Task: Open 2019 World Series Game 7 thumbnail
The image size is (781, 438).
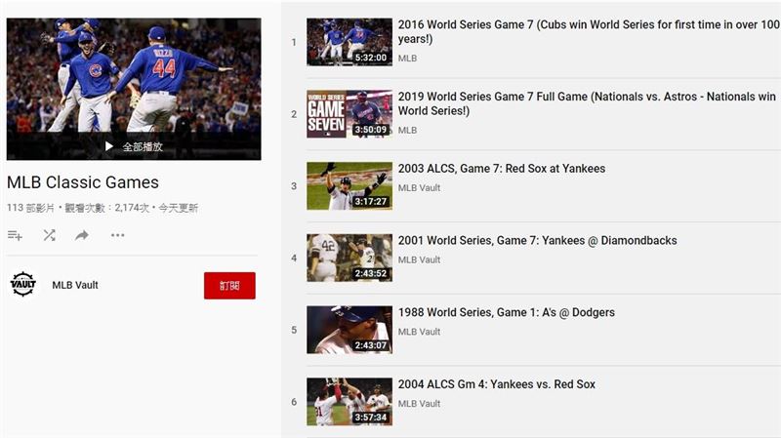Action: [x=349, y=114]
